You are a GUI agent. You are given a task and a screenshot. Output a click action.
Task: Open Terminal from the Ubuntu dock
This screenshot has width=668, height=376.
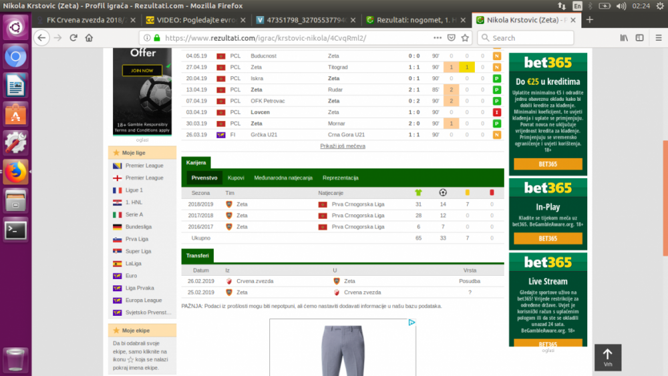pyautogui.click(x=15, y=230)
